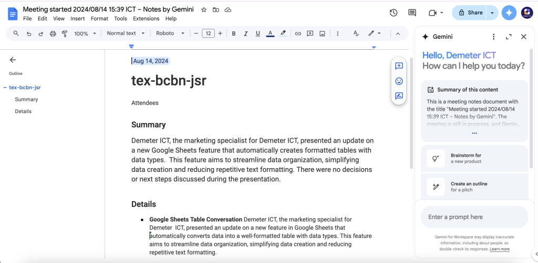
Task: Open version history clock icon
Action: (x=394, y=13)
